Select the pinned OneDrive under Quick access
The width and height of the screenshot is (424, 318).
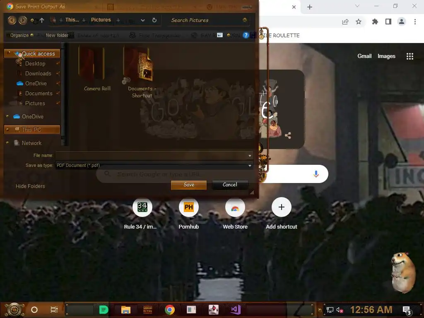[36, 83]
